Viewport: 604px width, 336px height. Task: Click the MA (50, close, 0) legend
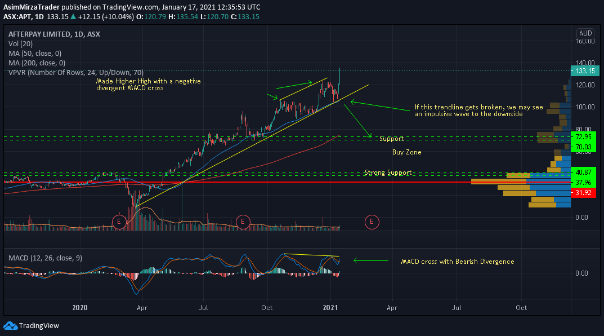(x=35, y=54)
